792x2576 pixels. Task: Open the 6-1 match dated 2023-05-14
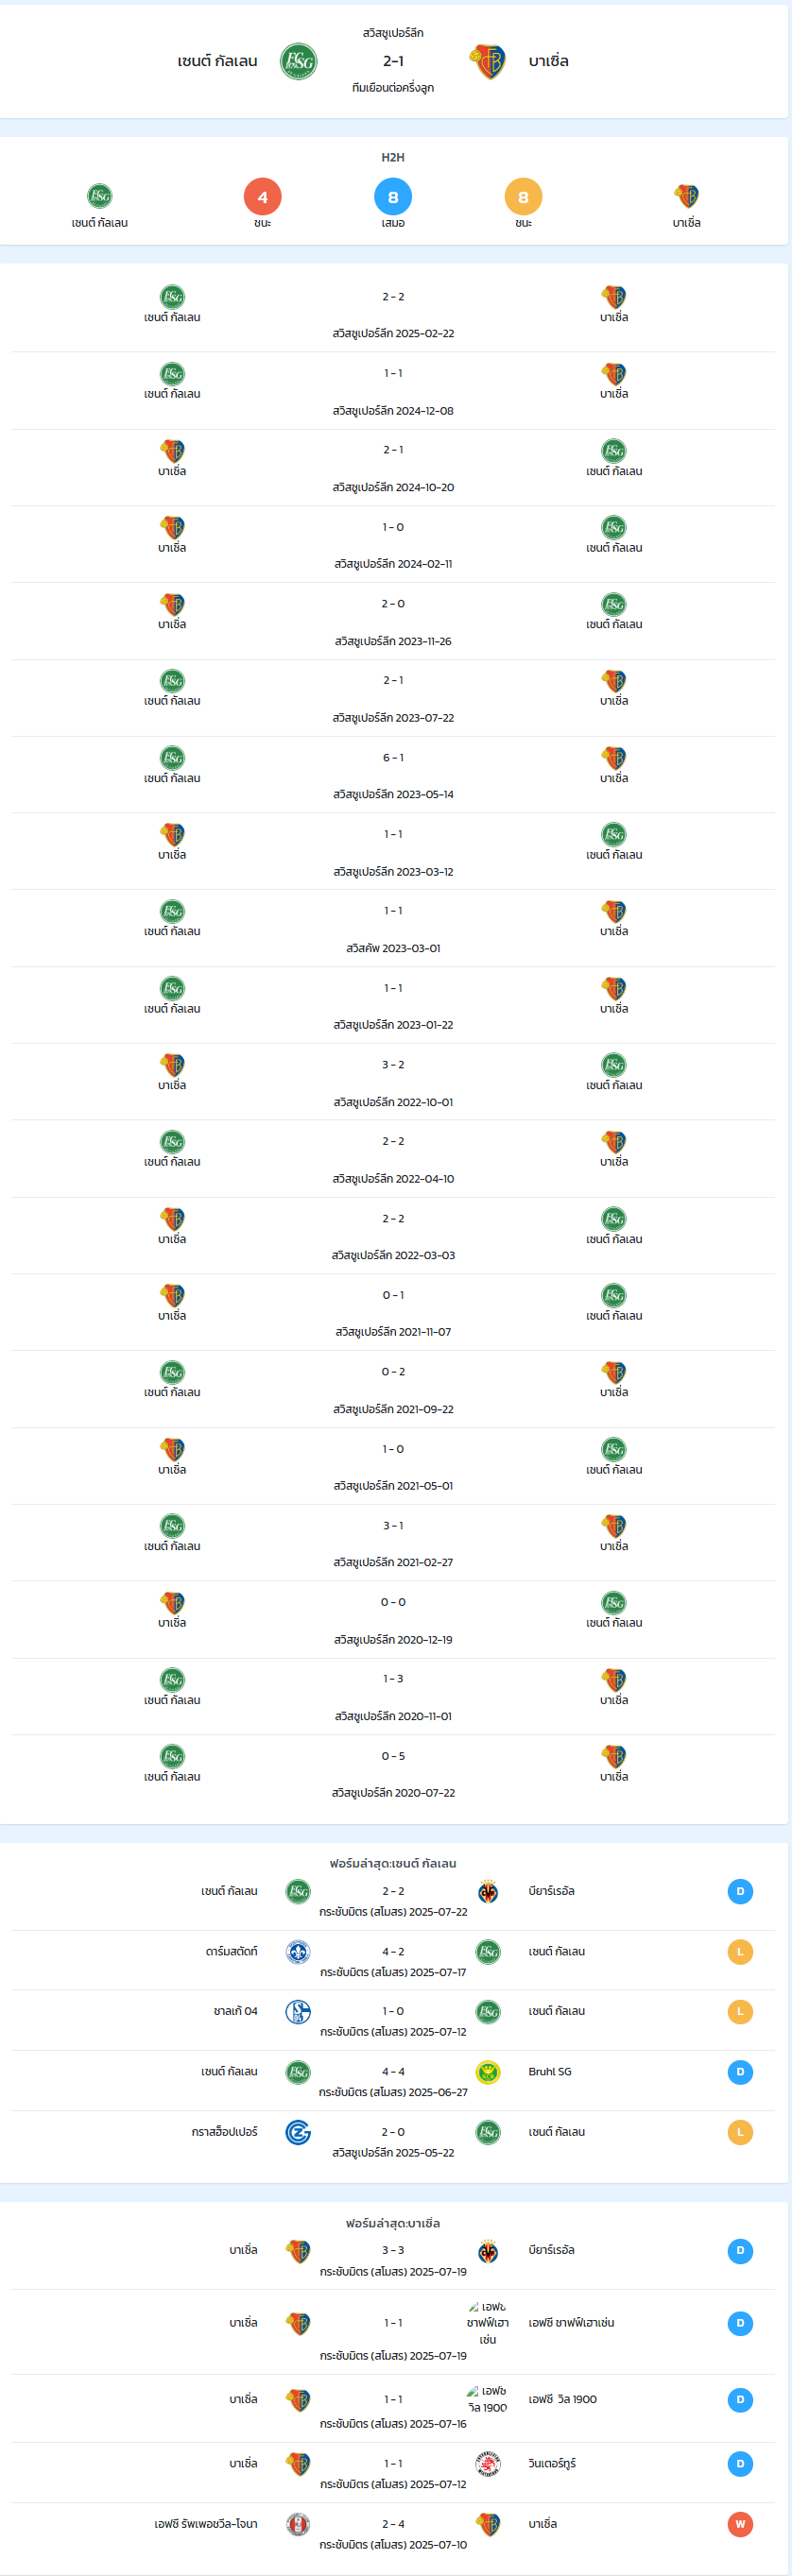(x=393, y=775)
